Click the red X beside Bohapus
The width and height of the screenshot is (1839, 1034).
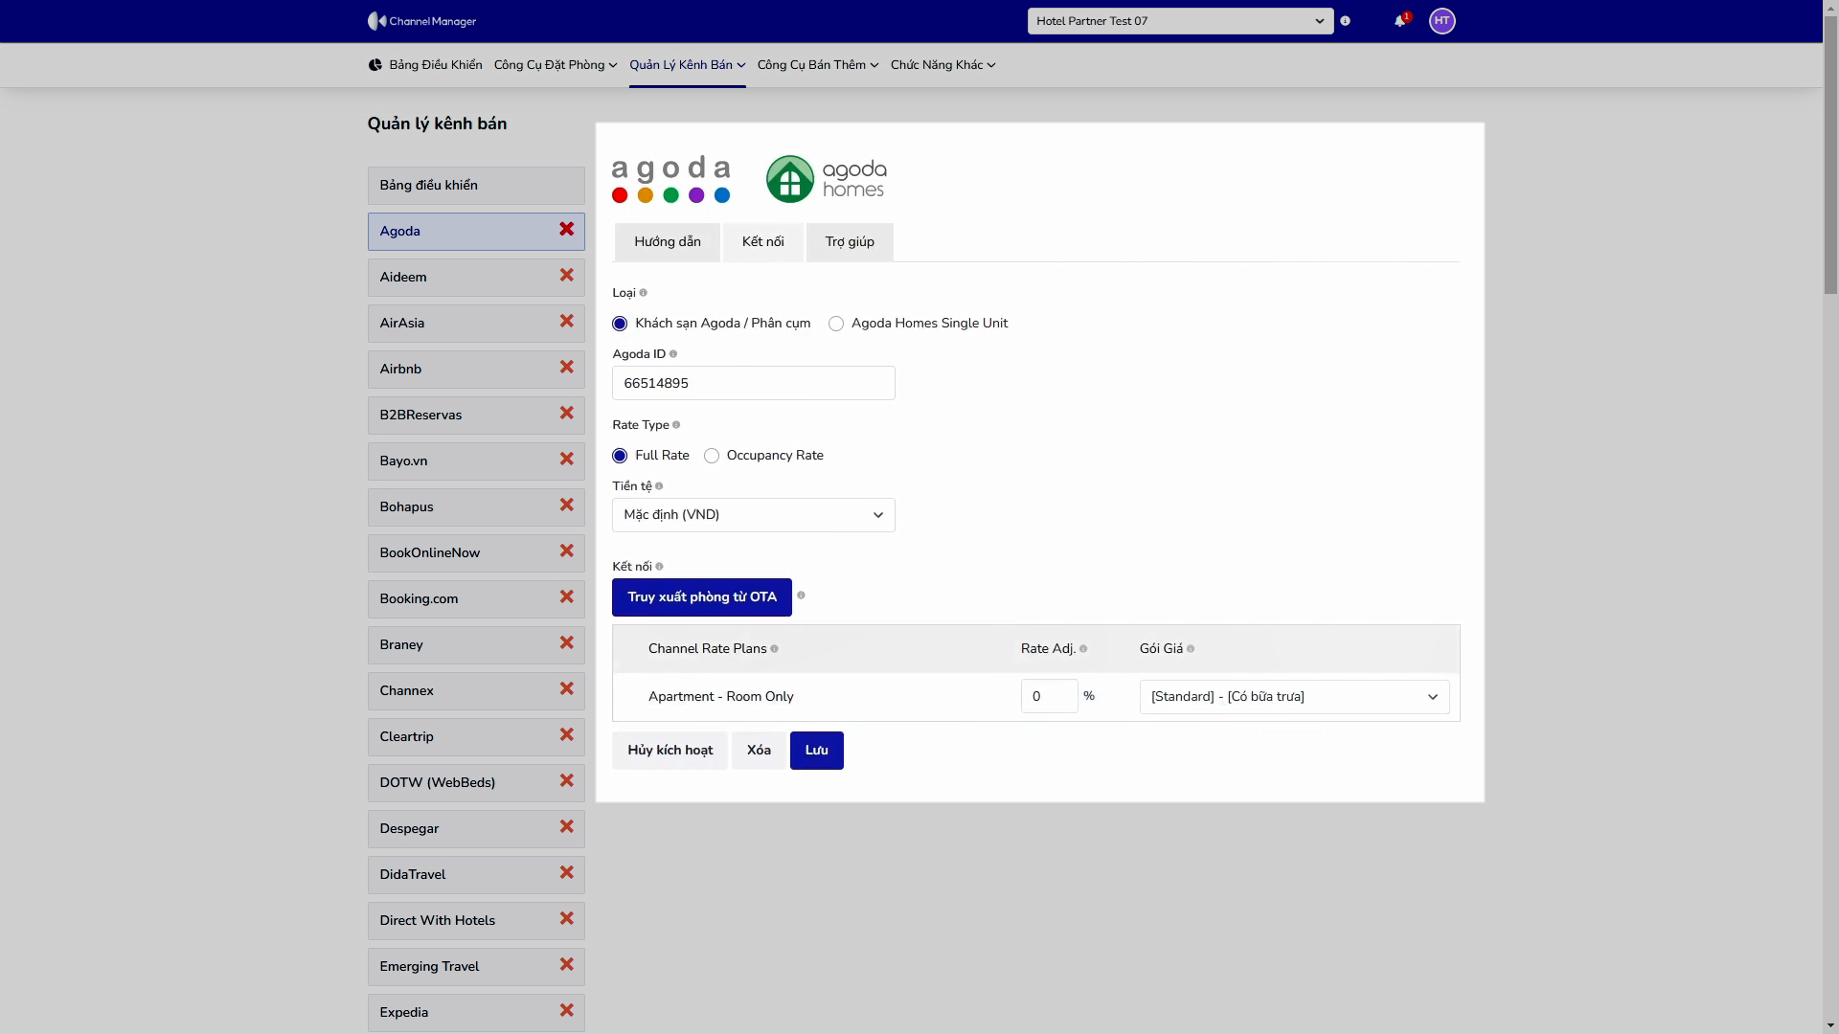click(567, 506)
